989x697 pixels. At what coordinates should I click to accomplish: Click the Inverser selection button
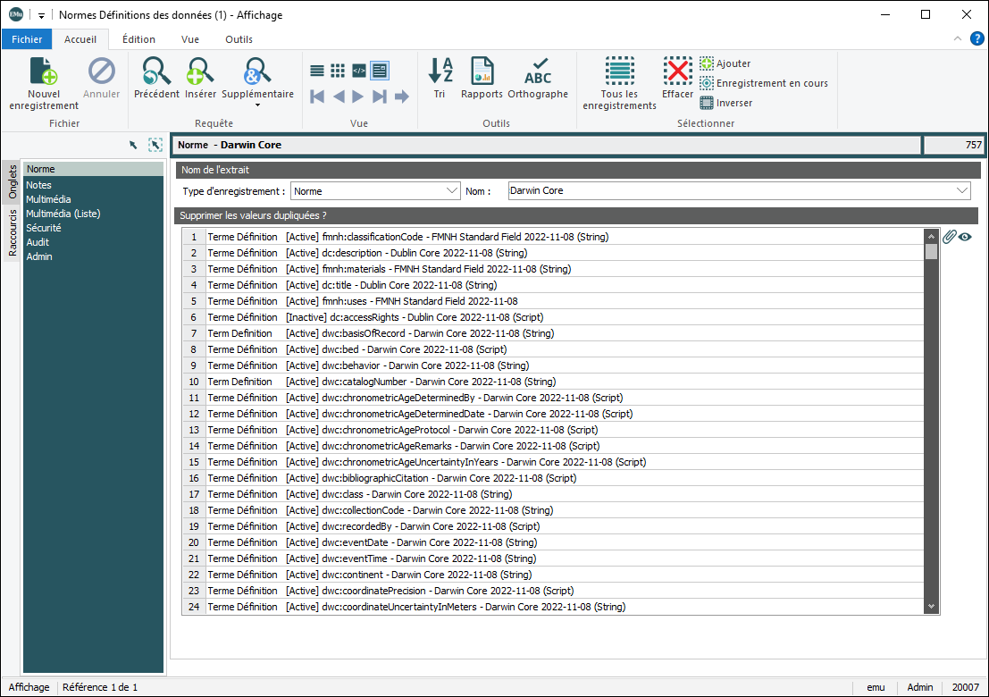725,103
